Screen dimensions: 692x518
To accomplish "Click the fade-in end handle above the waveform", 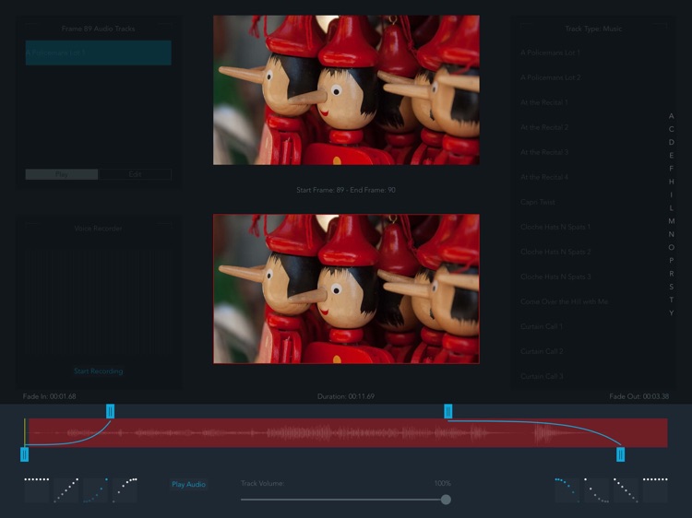I will click(111, 411).
